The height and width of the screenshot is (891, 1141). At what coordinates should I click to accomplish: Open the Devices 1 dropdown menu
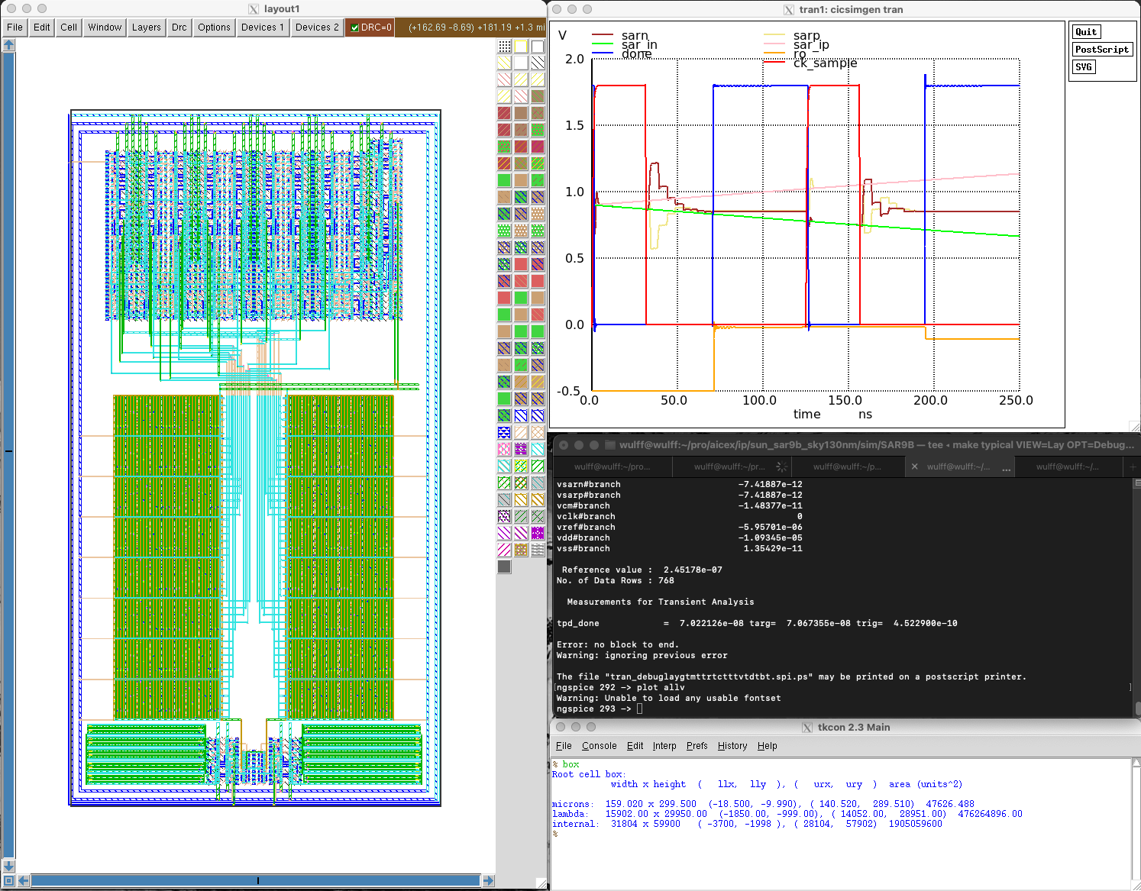(x=262, y=27)
